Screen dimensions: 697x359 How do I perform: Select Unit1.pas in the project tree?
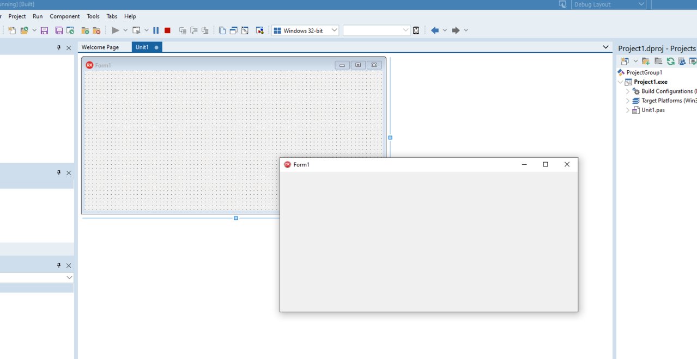(653, 110)
